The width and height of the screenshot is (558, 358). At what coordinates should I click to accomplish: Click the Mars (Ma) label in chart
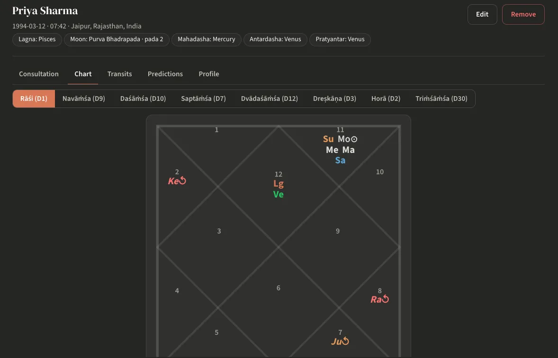[348, 150]
